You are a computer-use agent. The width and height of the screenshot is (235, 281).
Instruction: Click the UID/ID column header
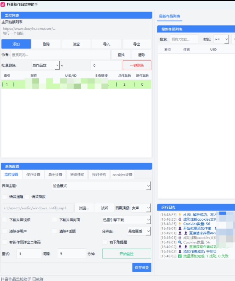tap(71, 76)
